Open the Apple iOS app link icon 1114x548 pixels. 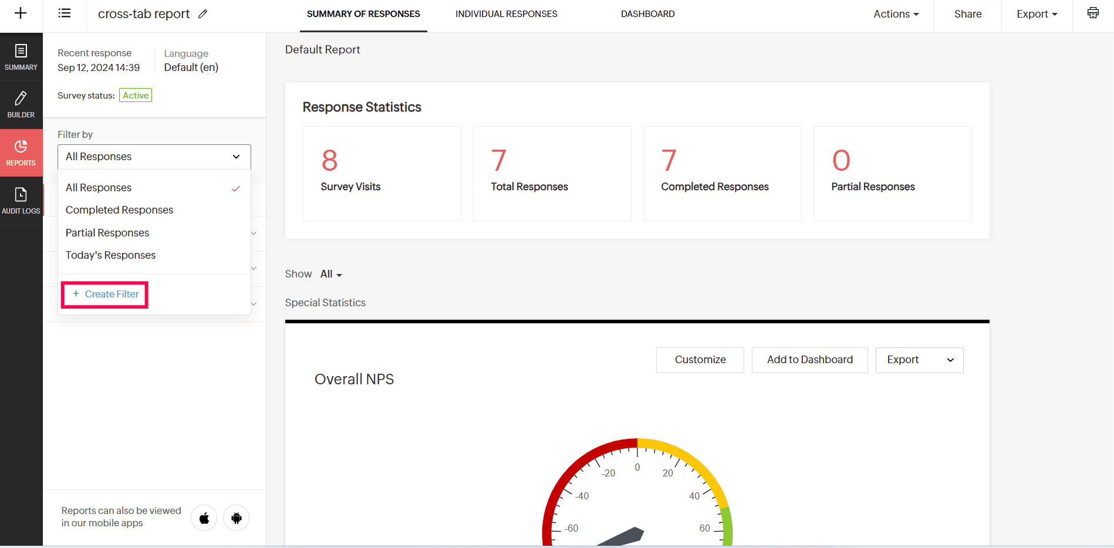204,518
